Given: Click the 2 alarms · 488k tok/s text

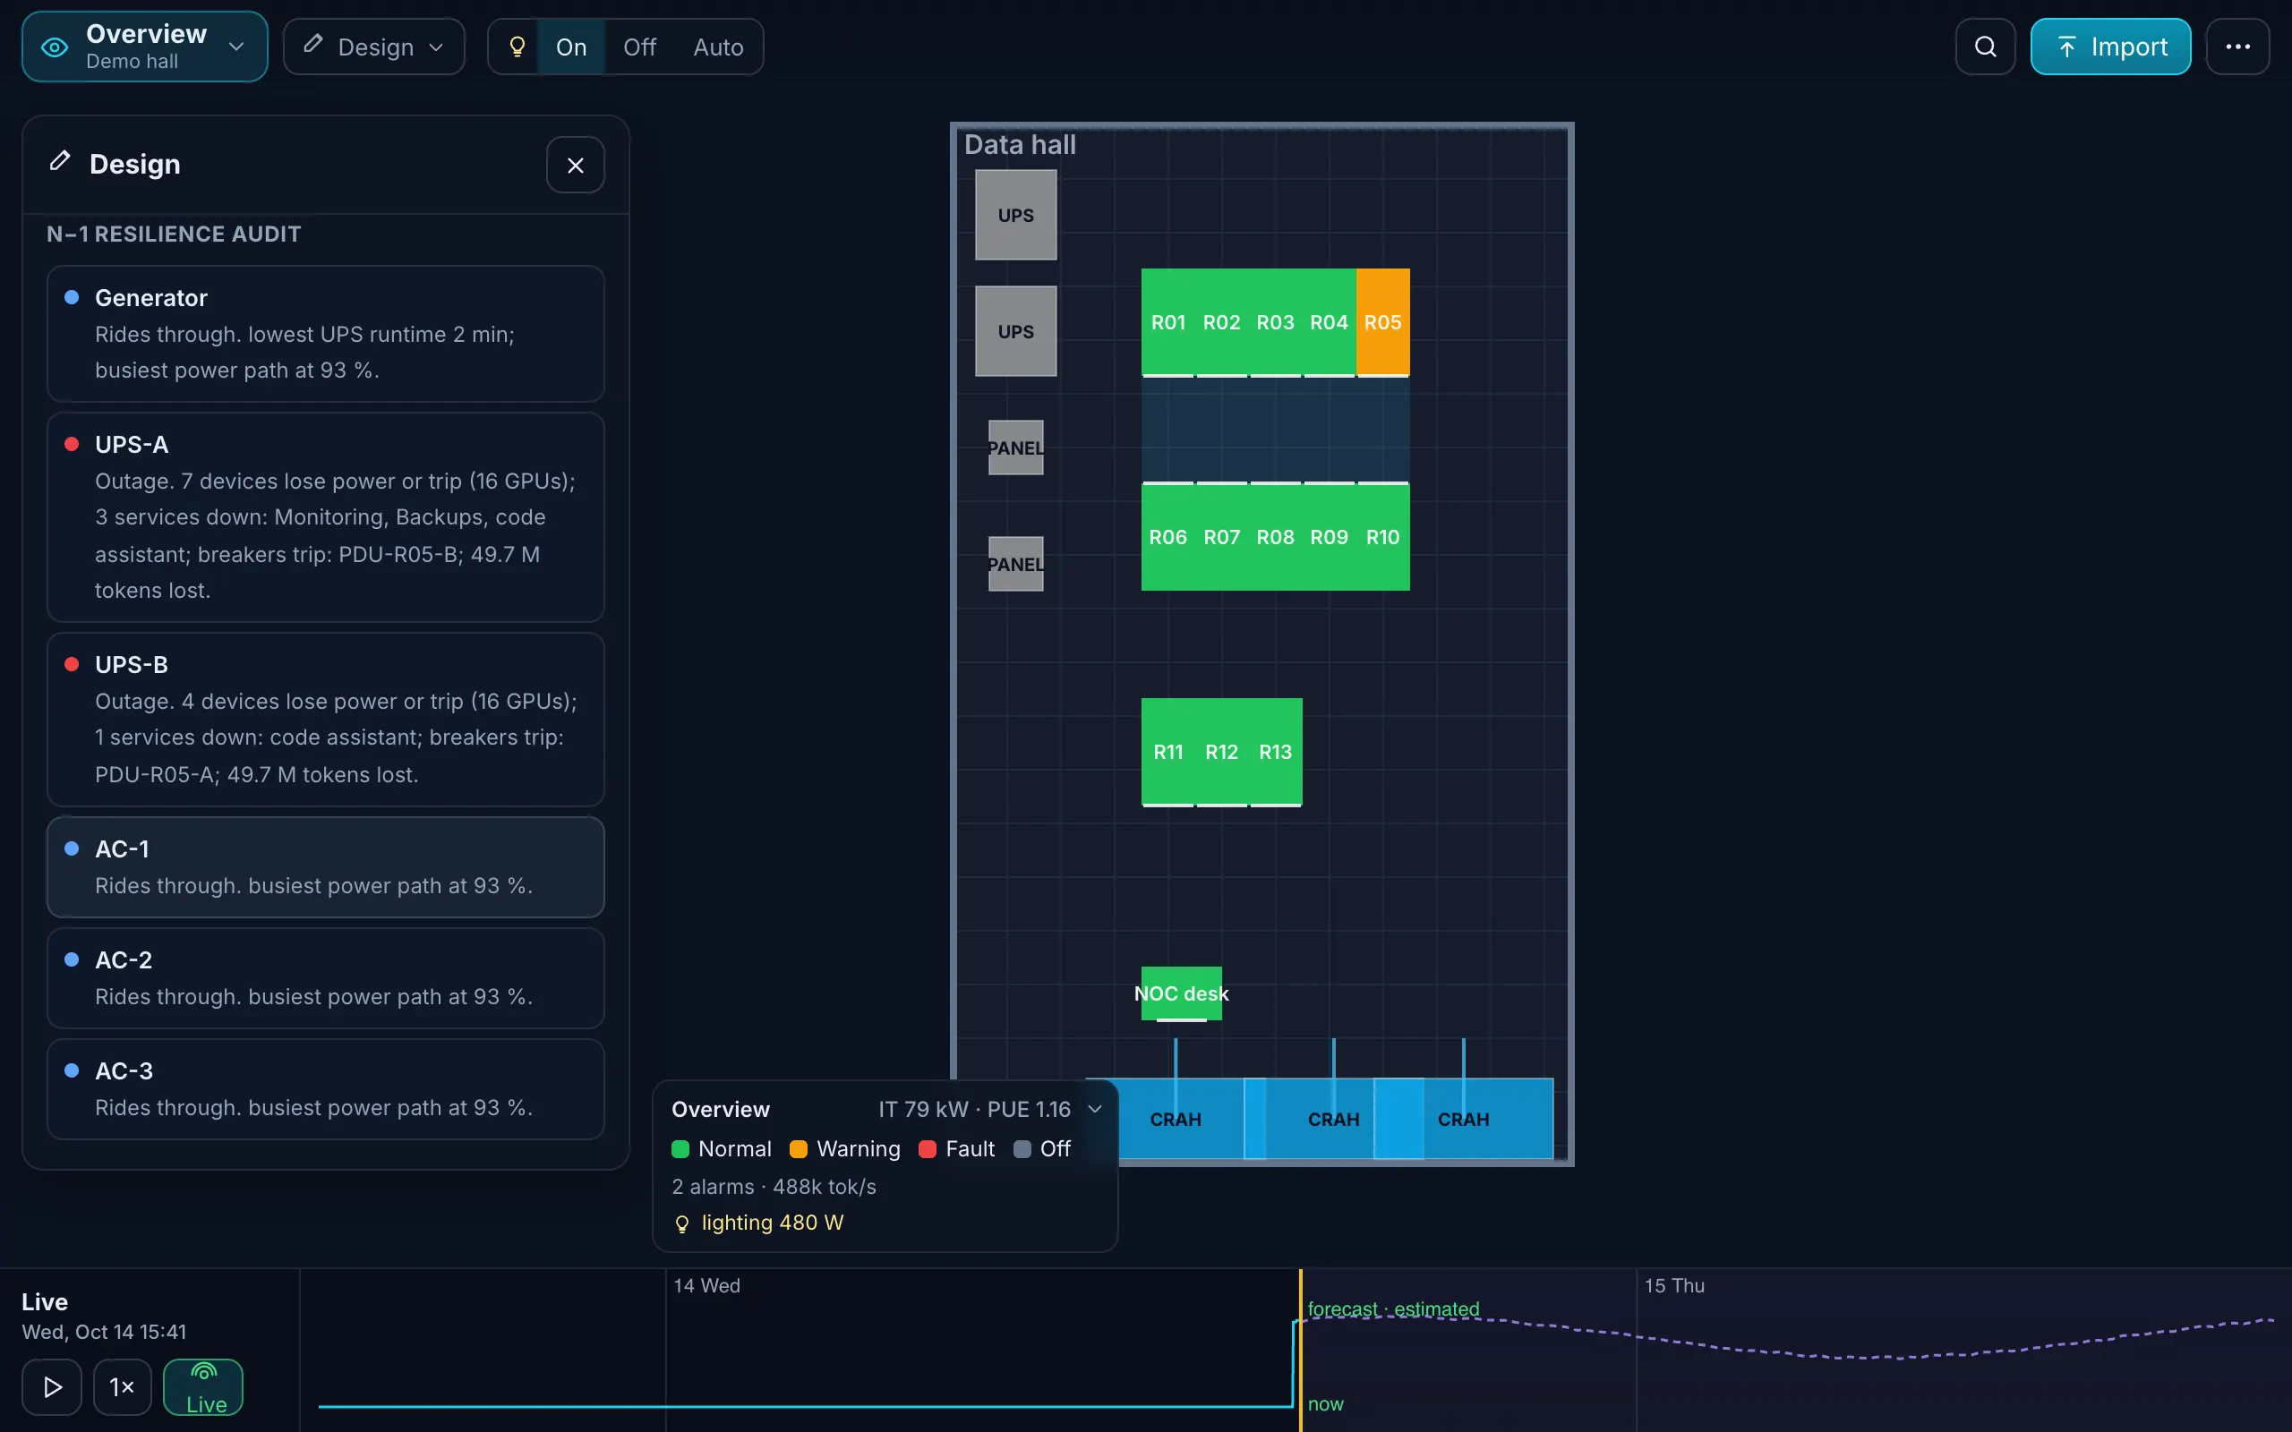Looking at the screenshot, I should [x=774, y=1187].
